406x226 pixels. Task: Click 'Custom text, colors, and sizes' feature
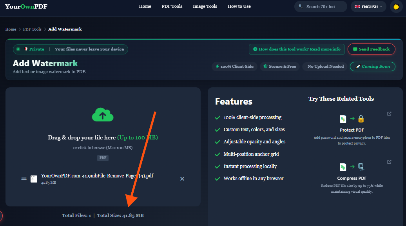point(254,130)
